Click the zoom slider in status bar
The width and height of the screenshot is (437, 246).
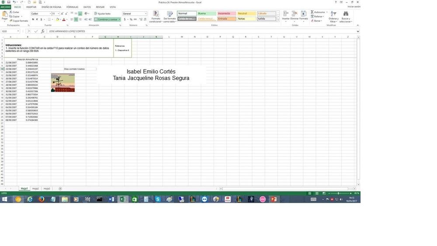click(338, 193)
